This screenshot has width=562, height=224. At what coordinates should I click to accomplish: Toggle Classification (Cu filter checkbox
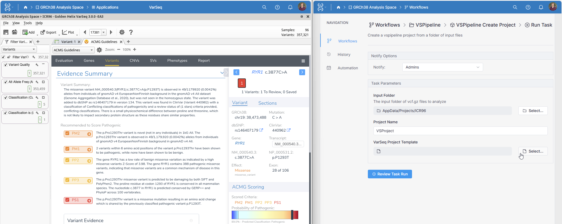(x=6, y=97)
